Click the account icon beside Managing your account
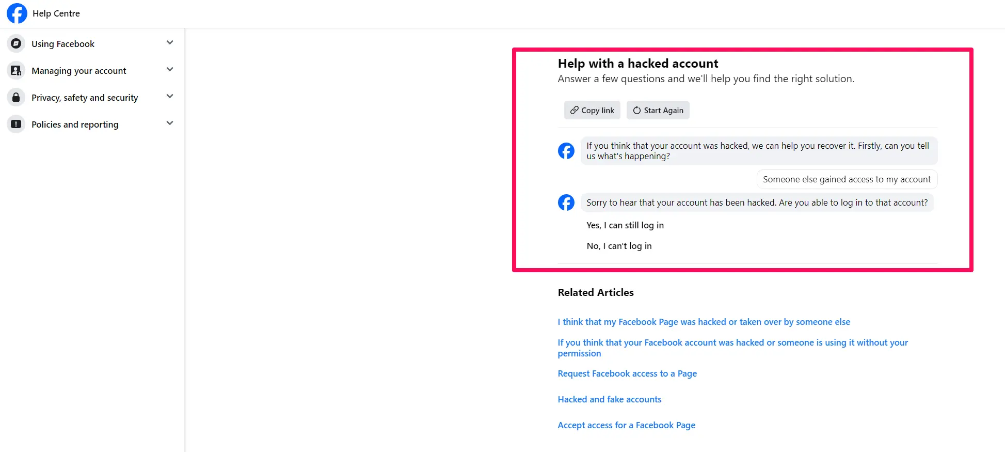The height and width of the screenshot is (452, 1005). [16, 70]
